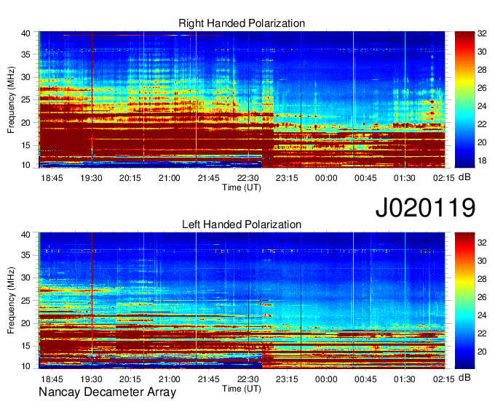The height and width of the screenshot is (401, 495).
Task: Click 20 MHz tick on Left Handed plot
Action: 25,323
